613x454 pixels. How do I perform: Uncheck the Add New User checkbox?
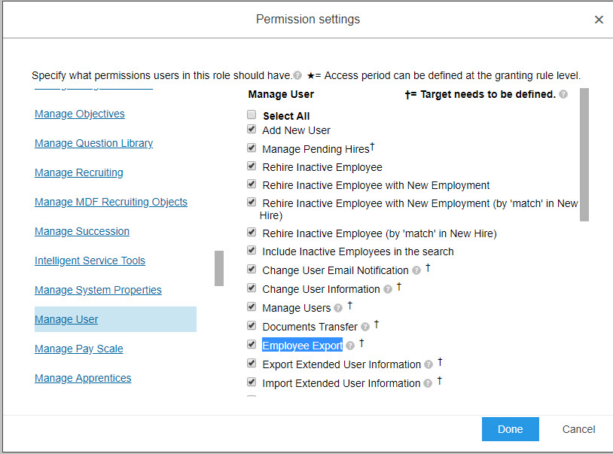click(x=252, y=129)
